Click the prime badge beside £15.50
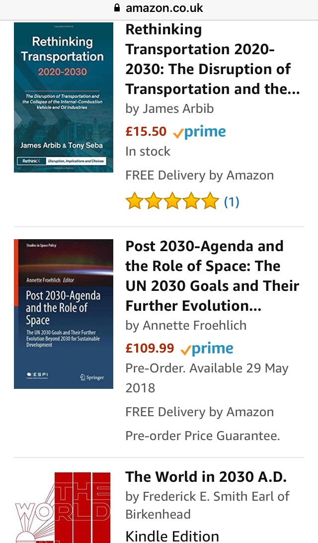 (199, 132)
